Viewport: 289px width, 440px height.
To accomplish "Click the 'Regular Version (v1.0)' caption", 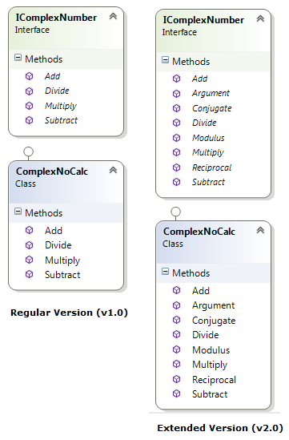I will pos(69,313).
